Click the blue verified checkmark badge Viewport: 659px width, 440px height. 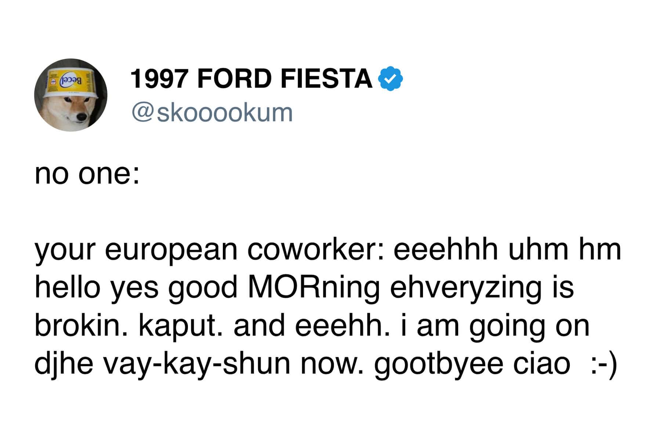click(391, 78)
